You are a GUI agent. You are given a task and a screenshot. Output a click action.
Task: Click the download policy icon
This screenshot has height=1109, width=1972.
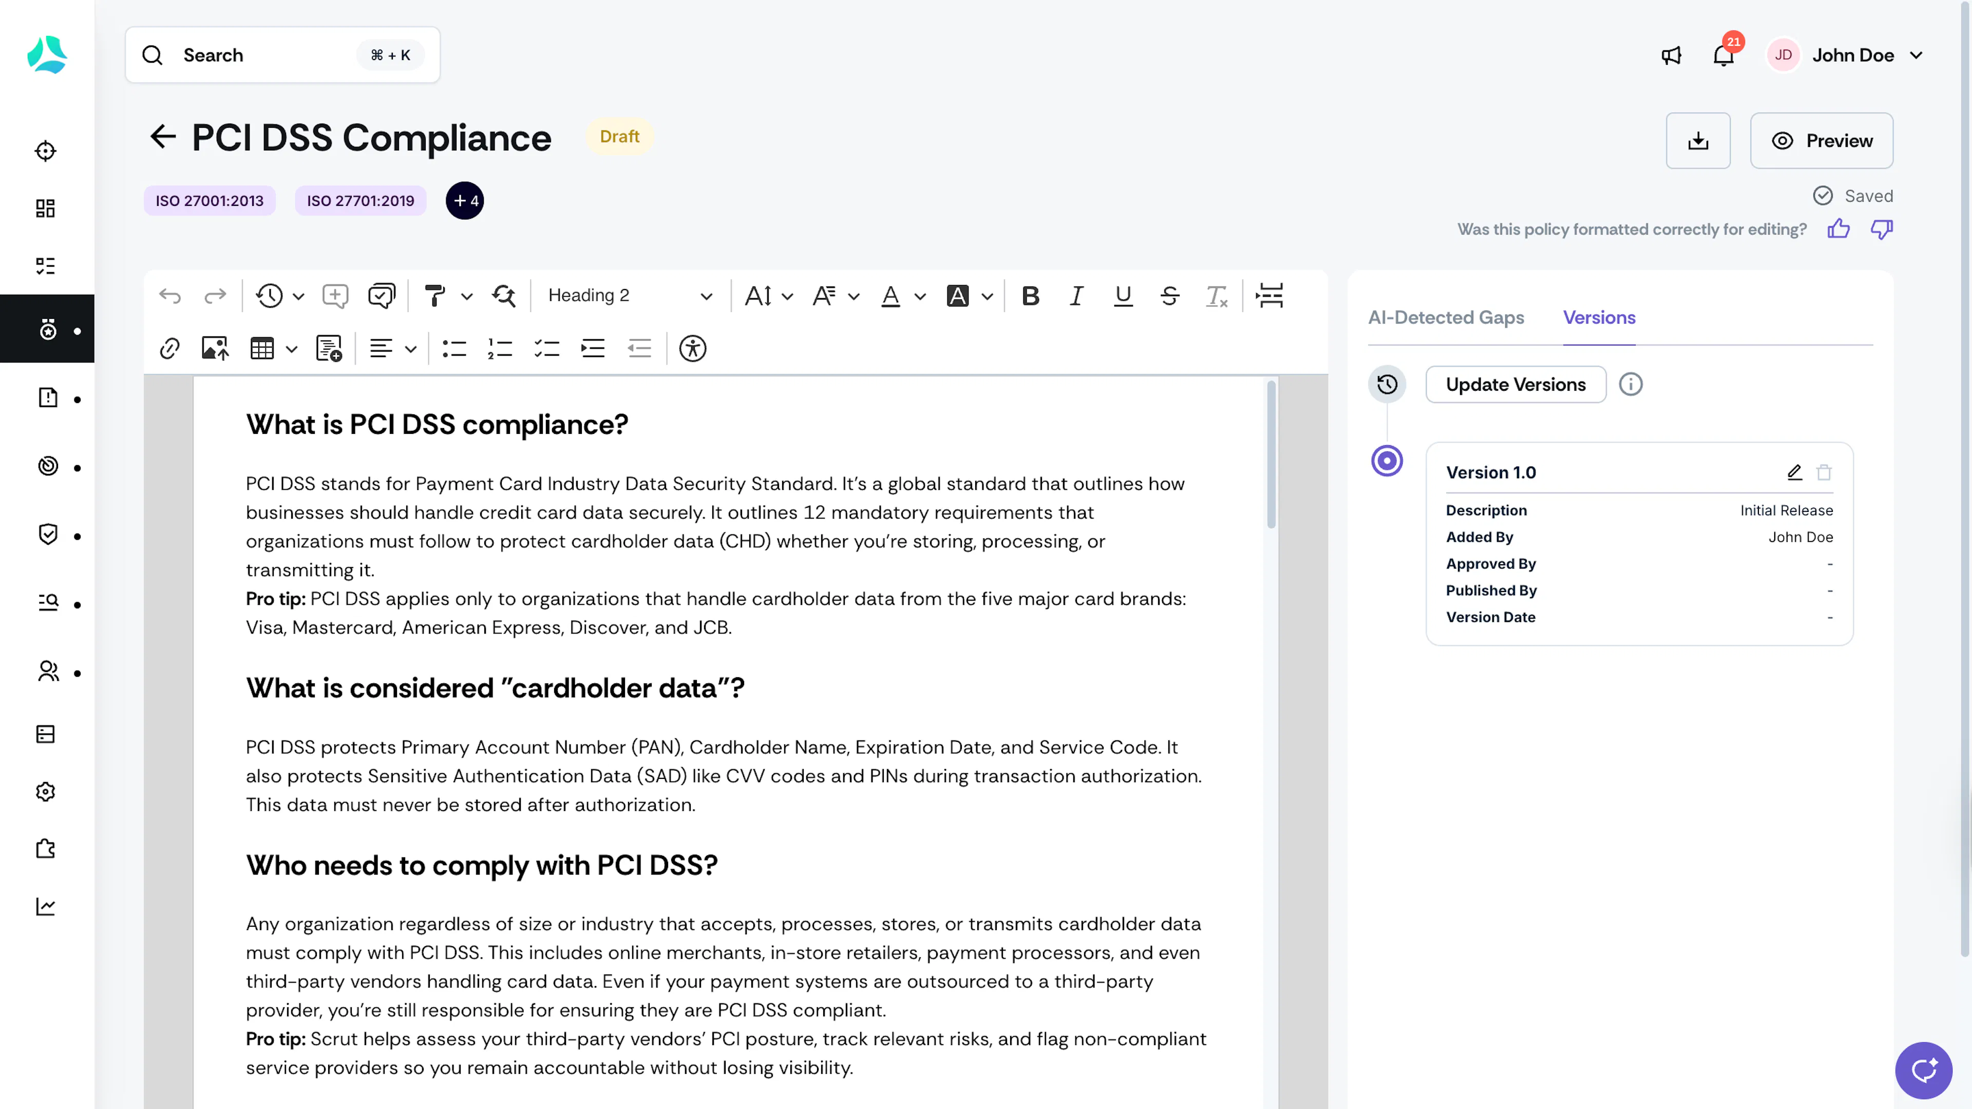pyautogui.click(x=1698, y=141)
